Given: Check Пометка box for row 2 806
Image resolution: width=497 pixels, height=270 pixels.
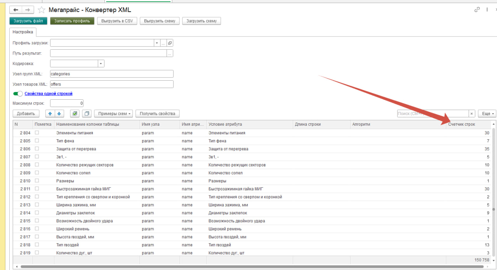Looking at the screenshot, I should 37,149.
